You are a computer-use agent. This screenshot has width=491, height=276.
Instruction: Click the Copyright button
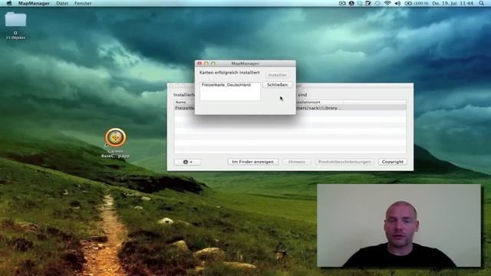(x=392, y=162)
